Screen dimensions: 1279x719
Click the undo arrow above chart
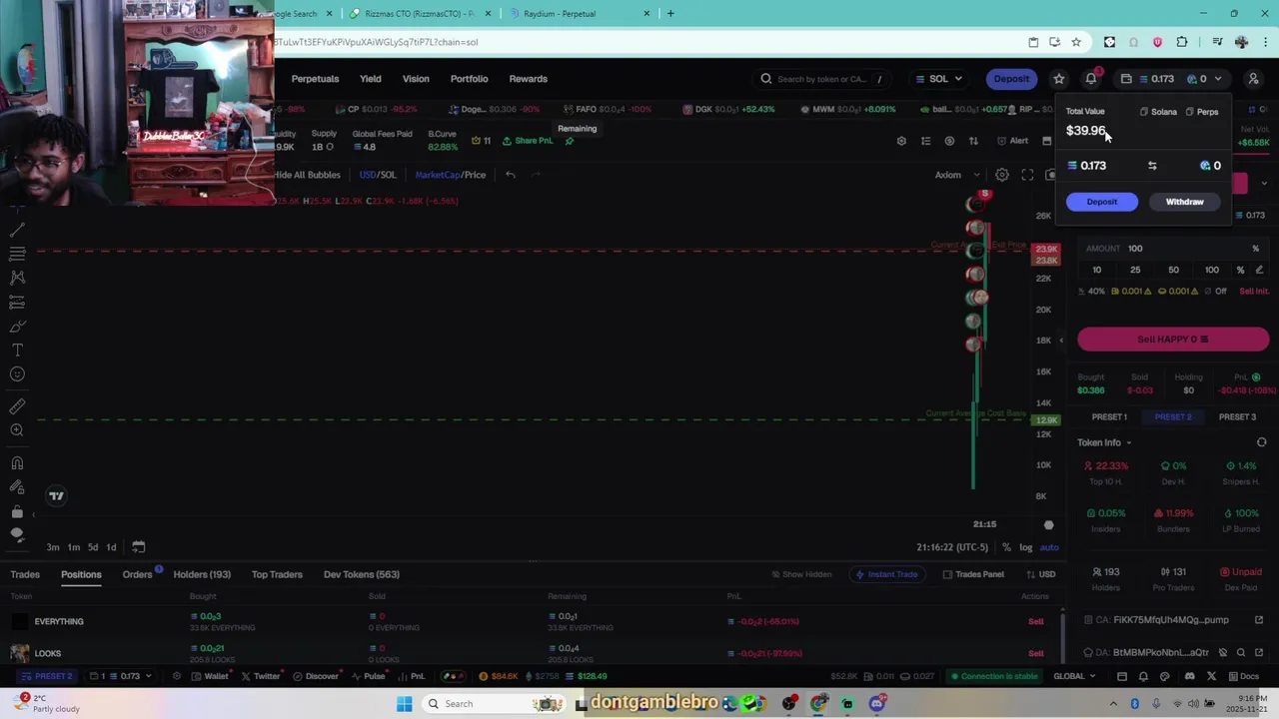pyautogui.click(x=510, y=175)
